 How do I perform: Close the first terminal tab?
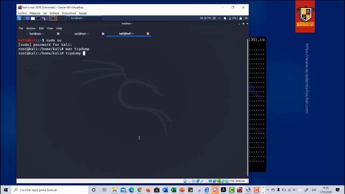click(x=58, y=33)
